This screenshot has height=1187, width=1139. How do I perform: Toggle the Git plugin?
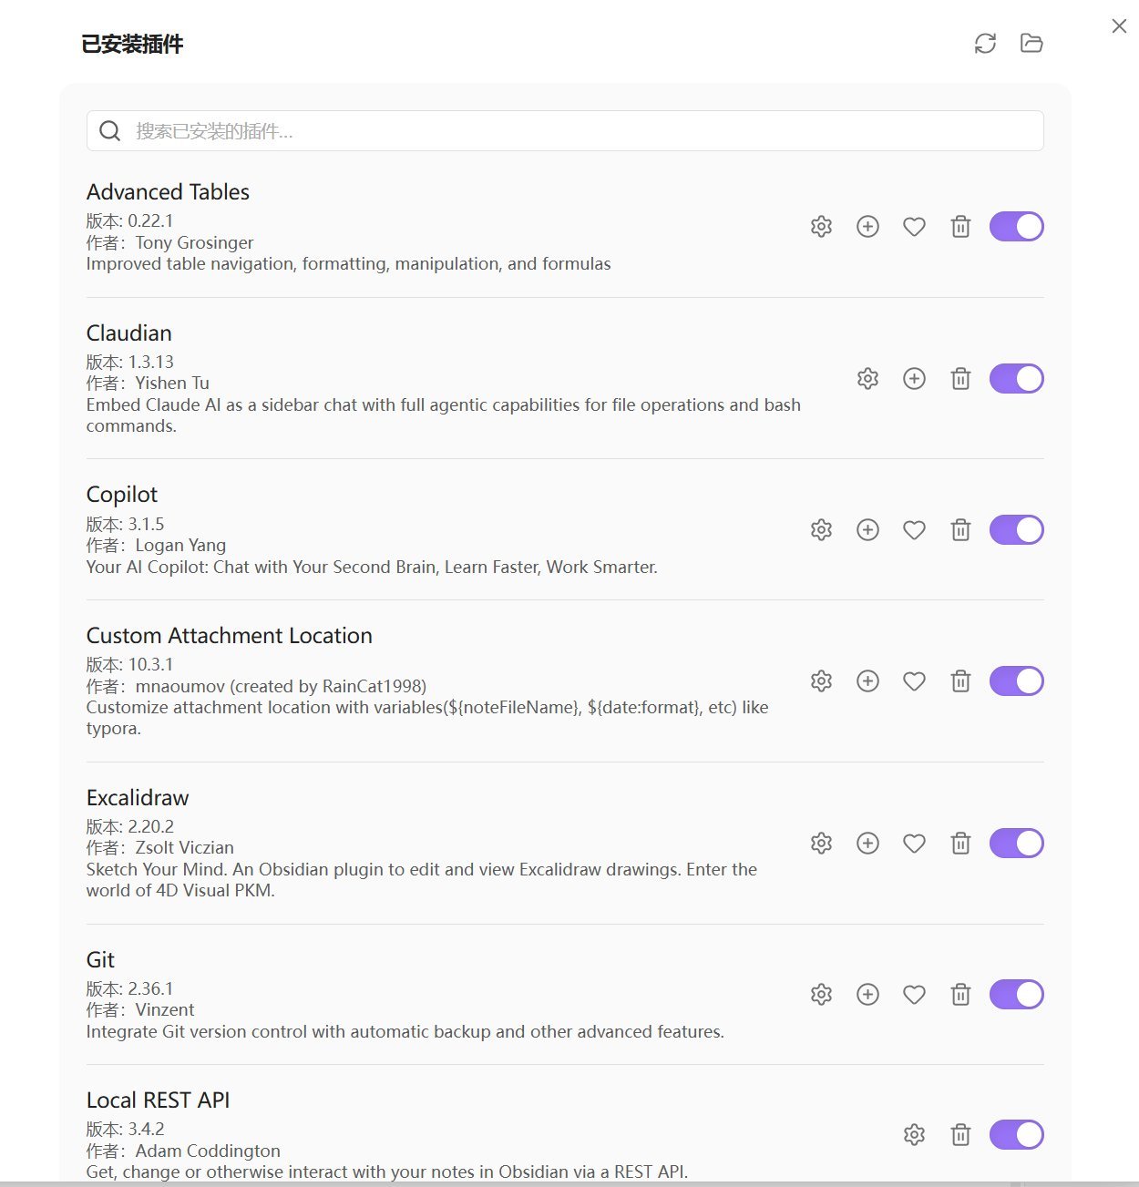pos(1016,994)
